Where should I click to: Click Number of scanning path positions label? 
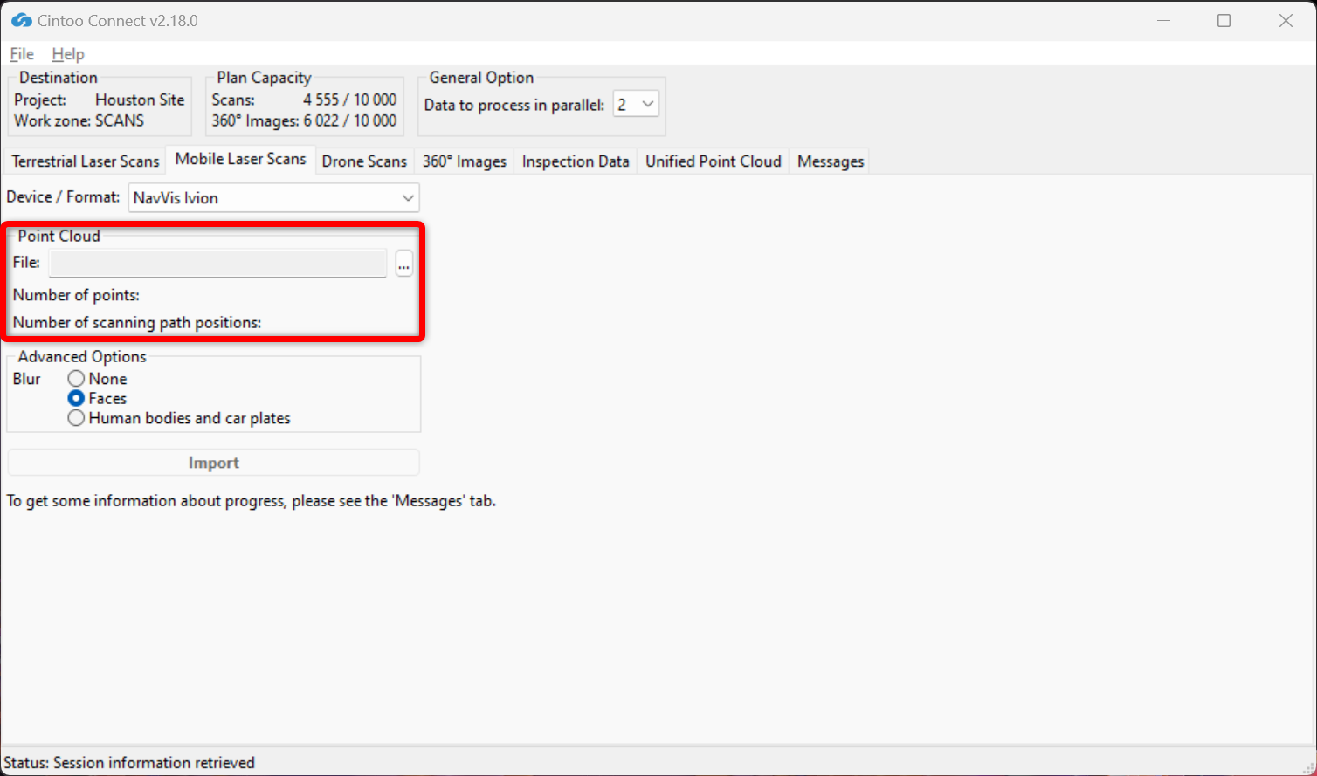coord(137,323)
